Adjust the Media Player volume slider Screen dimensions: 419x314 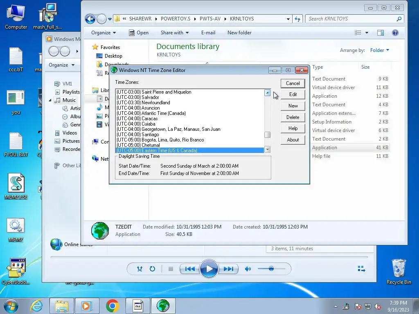coord(271,269)
